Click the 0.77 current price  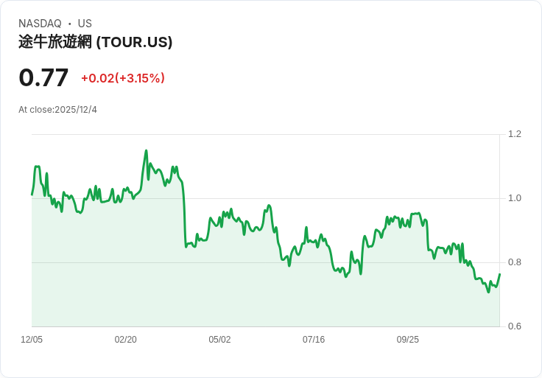pyautogui.click(x=43, y=77)
